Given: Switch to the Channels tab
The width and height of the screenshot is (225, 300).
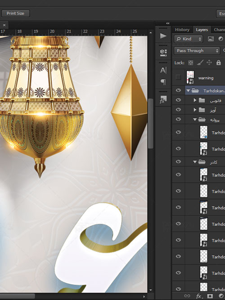Looking at the screenshot, I should 219,30.
